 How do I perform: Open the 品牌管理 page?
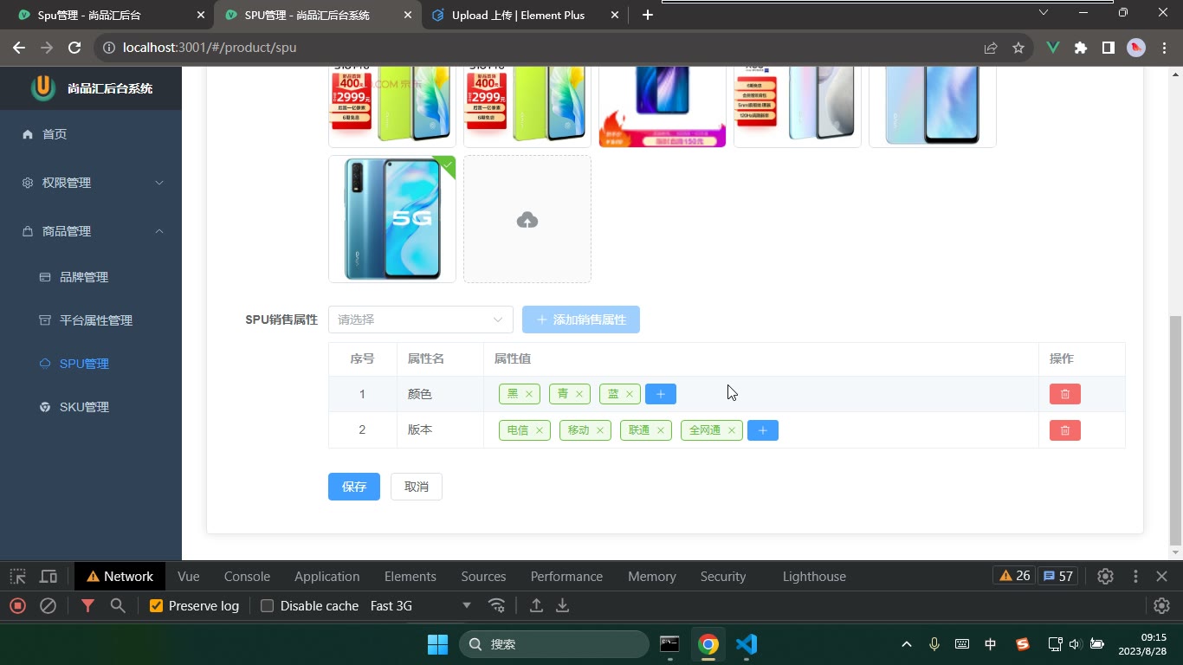(x=91, y=277)
